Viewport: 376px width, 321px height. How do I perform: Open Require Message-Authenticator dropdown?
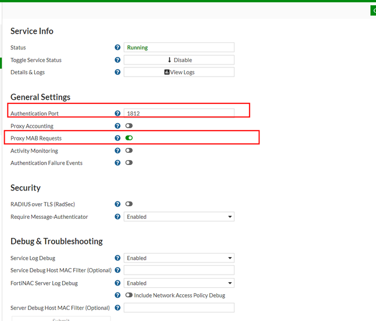click(x=179, y=217)
